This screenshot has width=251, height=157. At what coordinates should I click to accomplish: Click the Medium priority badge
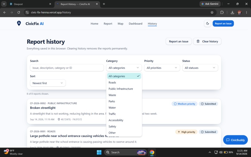pos(184,104)
